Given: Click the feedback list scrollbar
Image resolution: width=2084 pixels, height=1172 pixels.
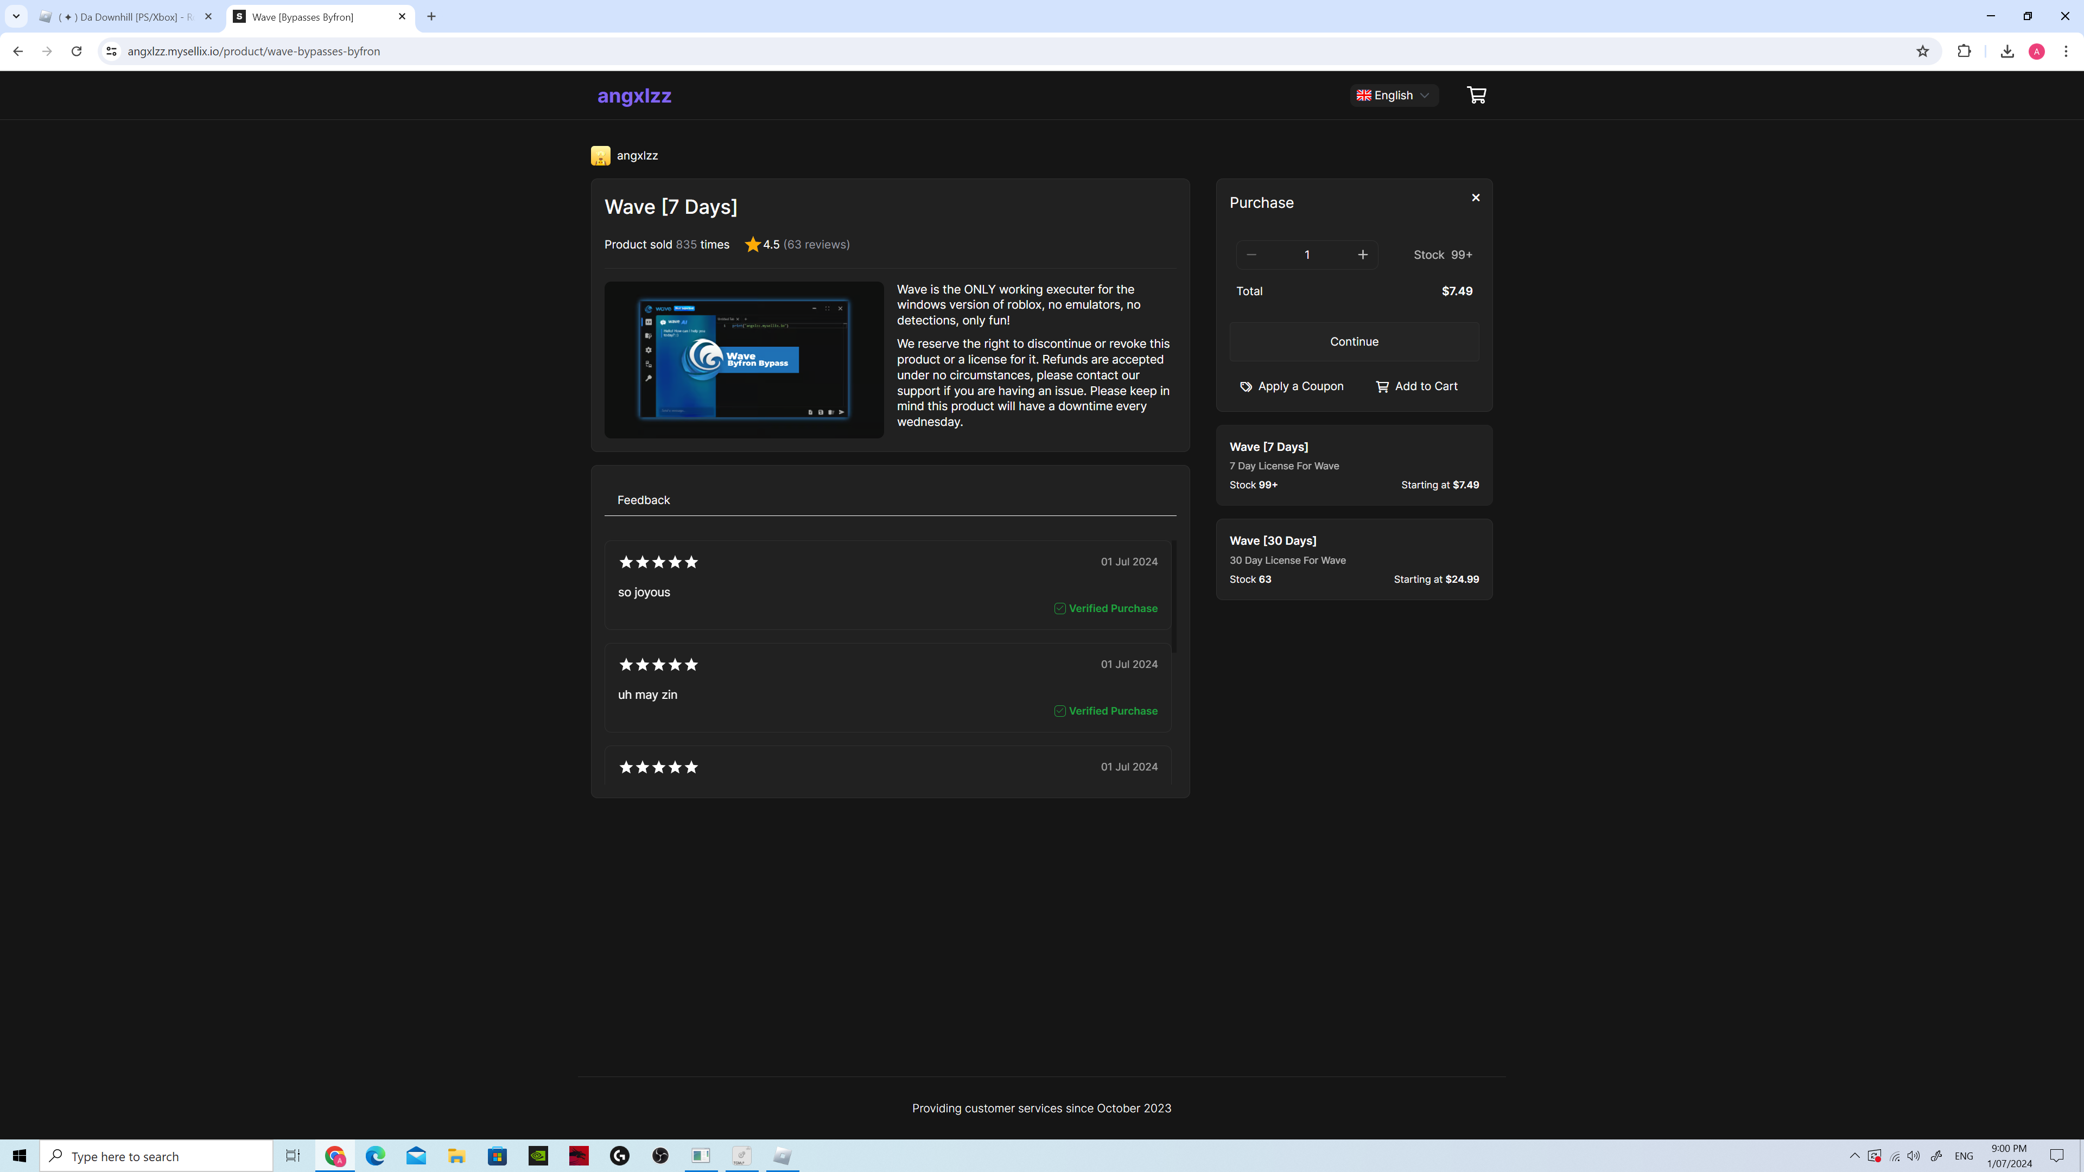Looking at the screenshot, I should coord(1174,597).
